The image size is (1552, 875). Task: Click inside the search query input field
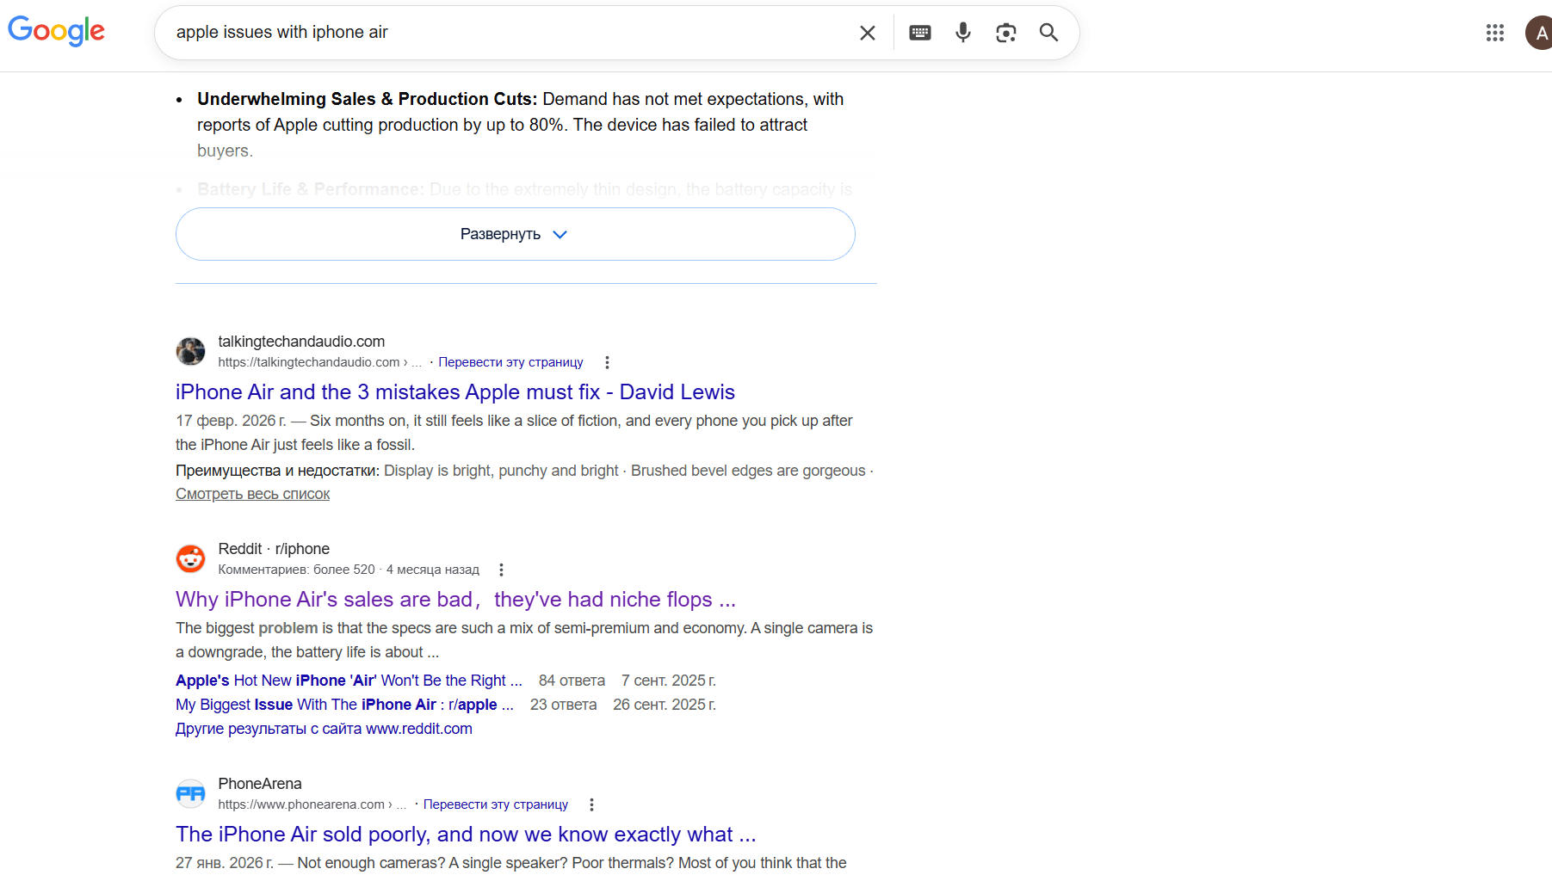508,33
